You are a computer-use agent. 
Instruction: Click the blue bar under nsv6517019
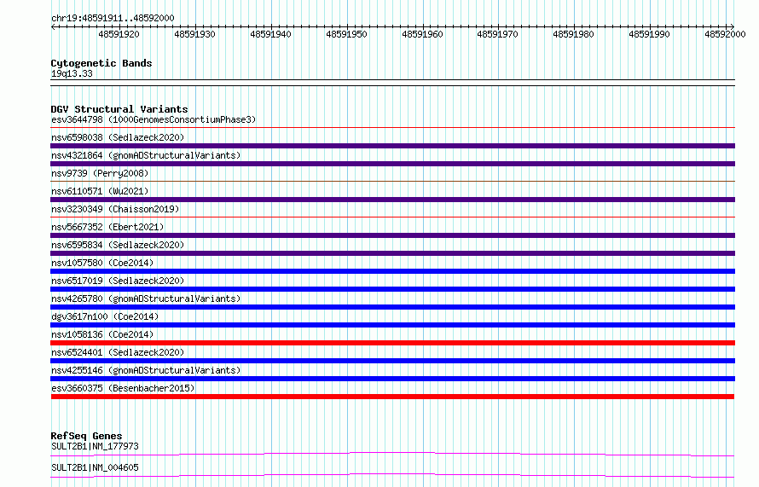coord(392,289)
